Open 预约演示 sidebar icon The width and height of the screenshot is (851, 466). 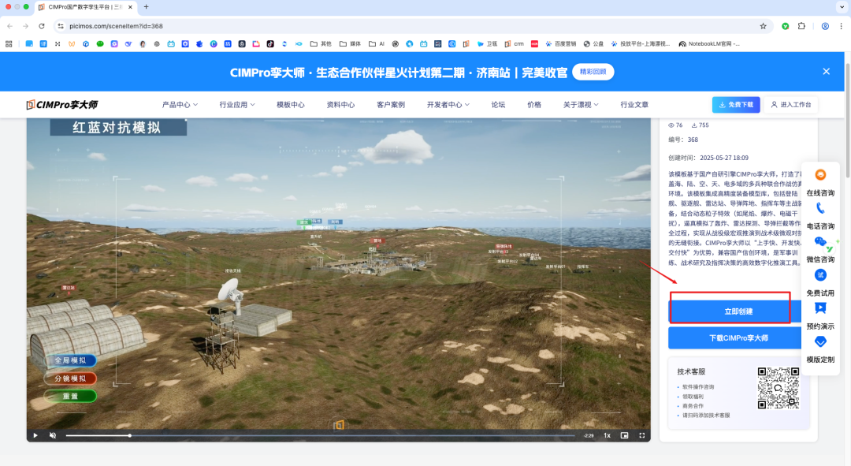[820, 308]
